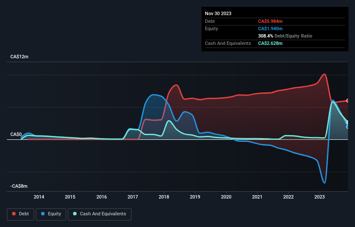Select the 2017 x-axis label
355x227 pixels.
point(133,197)
